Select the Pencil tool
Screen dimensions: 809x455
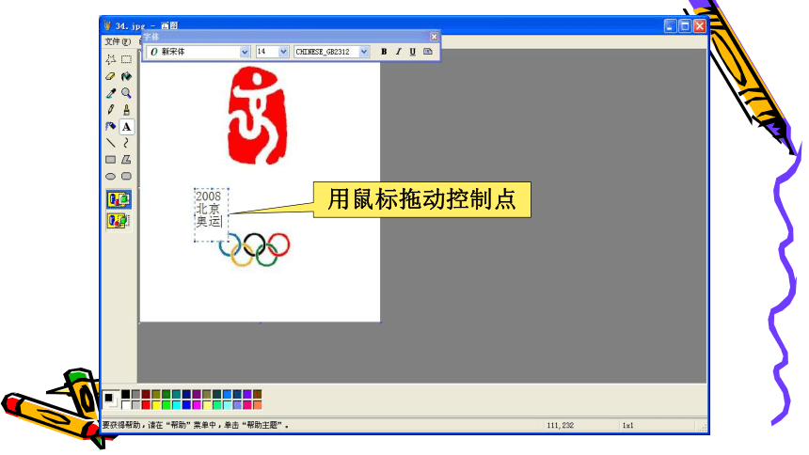[x=110, y=109]
